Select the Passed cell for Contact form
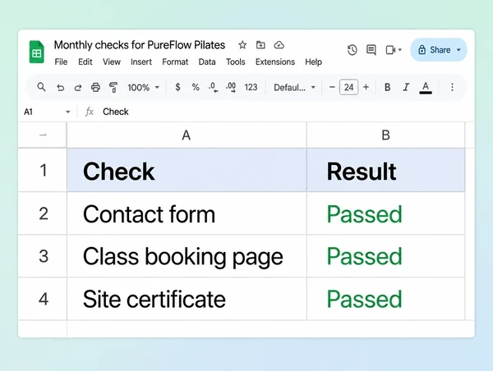This screenshot has height=371, width=493. coord(386,213)
